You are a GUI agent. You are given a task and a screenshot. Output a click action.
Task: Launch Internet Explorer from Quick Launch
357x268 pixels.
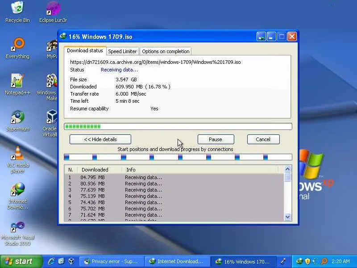(x=51, y=261)
